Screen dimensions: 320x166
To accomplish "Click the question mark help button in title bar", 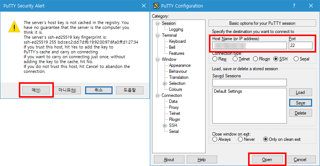I will point(294,6).
